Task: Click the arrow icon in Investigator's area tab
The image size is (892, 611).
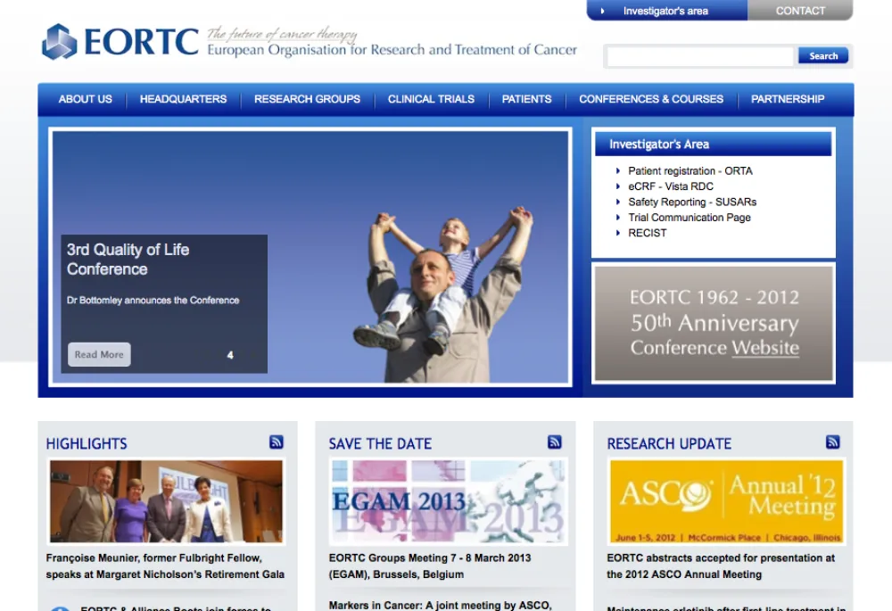Action: 602,11
